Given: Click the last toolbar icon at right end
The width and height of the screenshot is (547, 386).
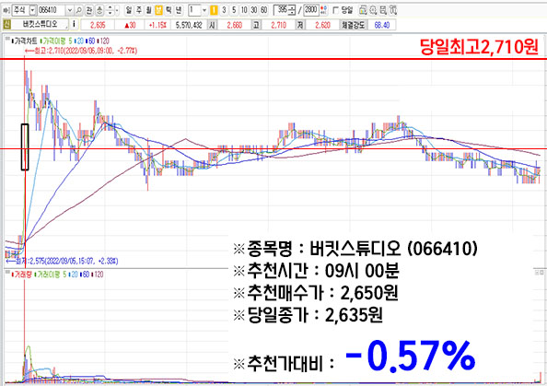Looking at the screenshot, I should point(393,10).
